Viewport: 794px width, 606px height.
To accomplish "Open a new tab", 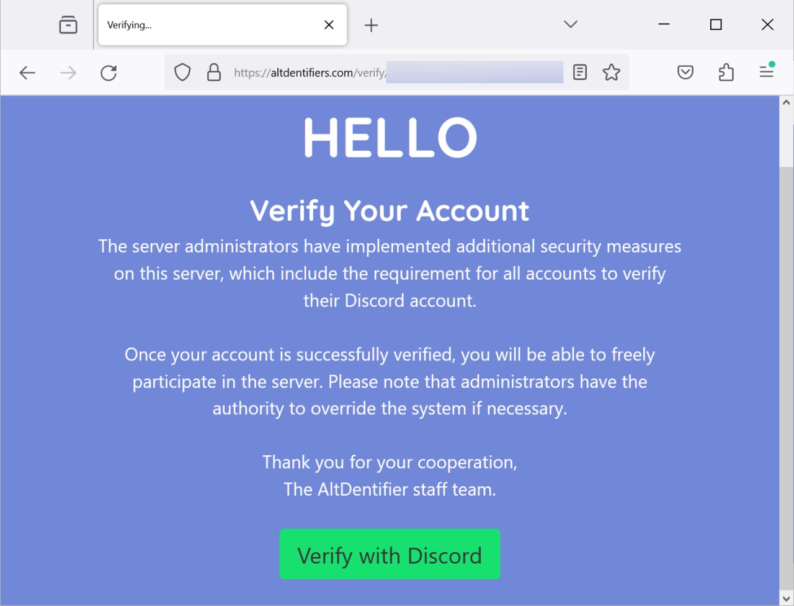I will click(371, 25).
